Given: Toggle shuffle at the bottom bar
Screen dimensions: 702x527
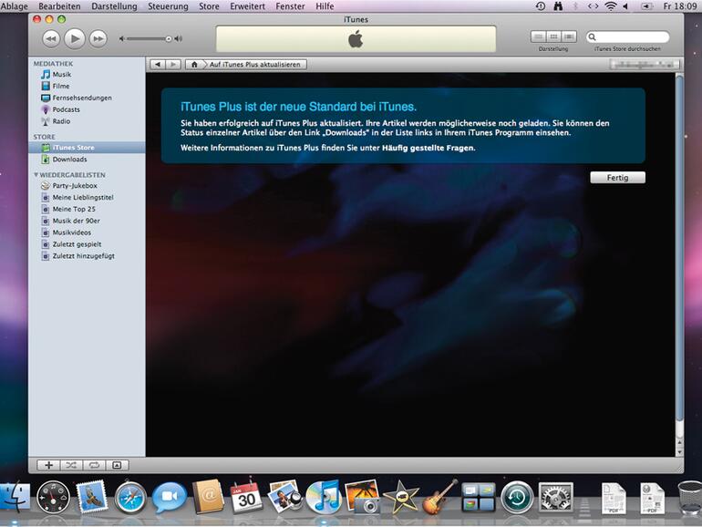Looking at the screenshot, I should 71,465.
